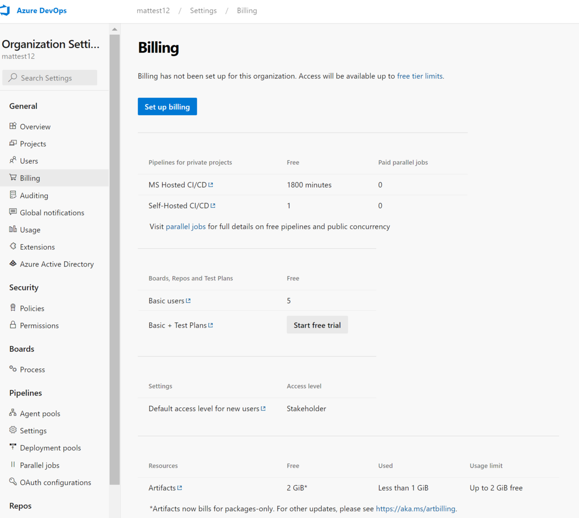The width and height of the screenshot is (579, 518).
Task: Follow the parallel jobs link in text
Action: tap(186, 226)
